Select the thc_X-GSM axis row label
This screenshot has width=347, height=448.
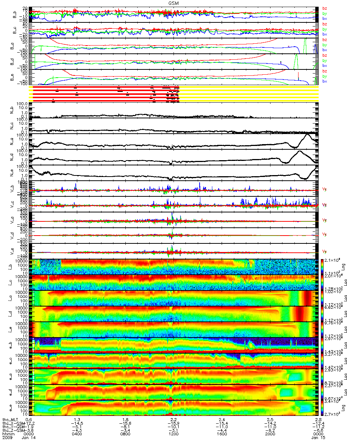(14, 423)
